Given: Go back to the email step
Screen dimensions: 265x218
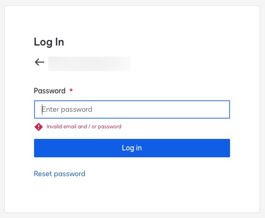Looking at the screenshot, I should click(40, 62).
